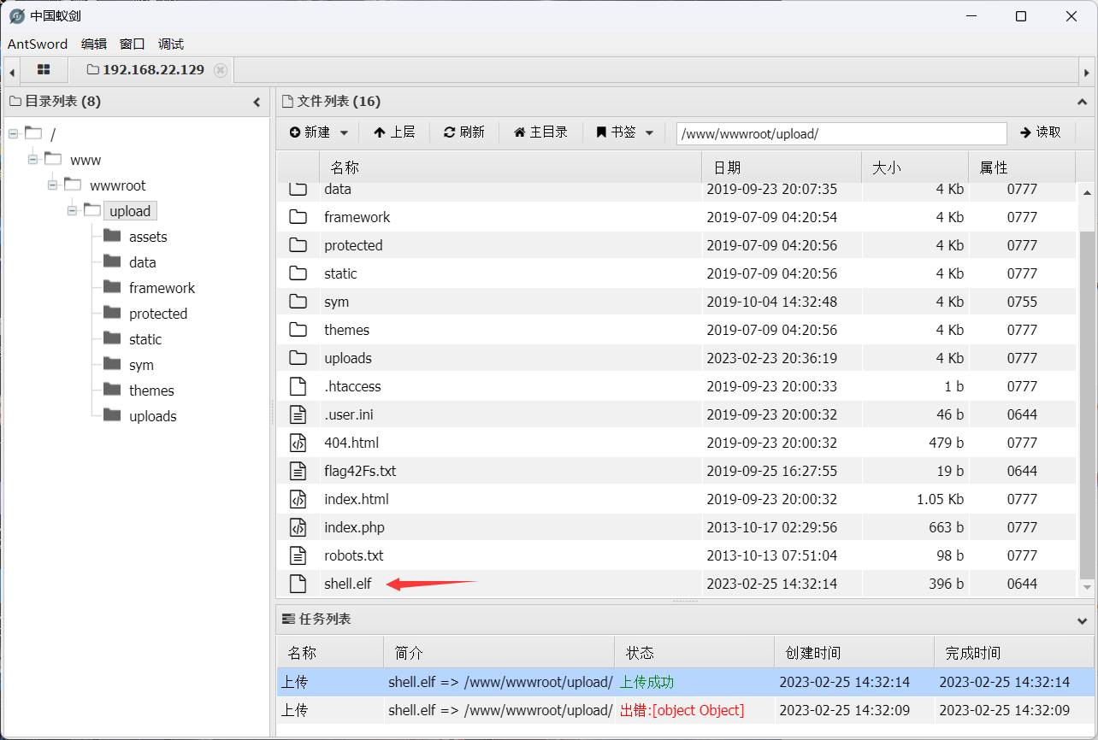Image resolution: width=1098 pixels, height=740 pixels.
Task: Click the index.php code file icon
Action: coord(298,527)
